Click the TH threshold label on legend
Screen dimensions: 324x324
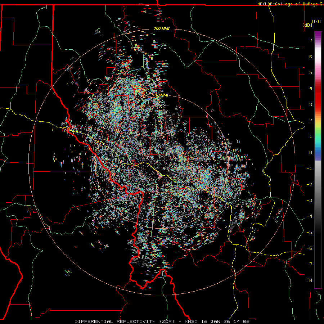tap(309, 280)
